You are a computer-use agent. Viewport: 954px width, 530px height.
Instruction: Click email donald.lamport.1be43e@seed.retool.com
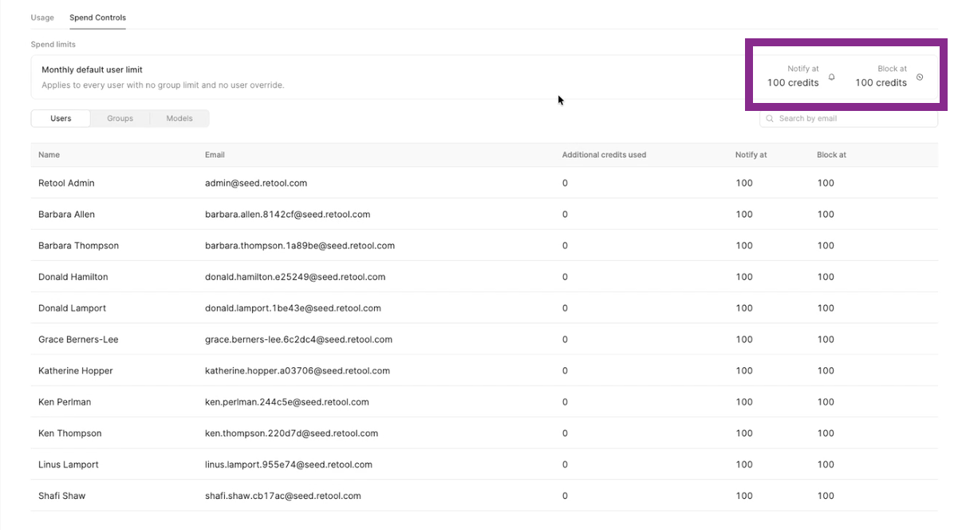[294, 308]
